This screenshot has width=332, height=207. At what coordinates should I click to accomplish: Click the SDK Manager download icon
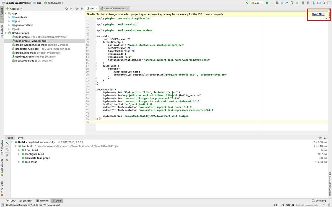click(314, 3)
